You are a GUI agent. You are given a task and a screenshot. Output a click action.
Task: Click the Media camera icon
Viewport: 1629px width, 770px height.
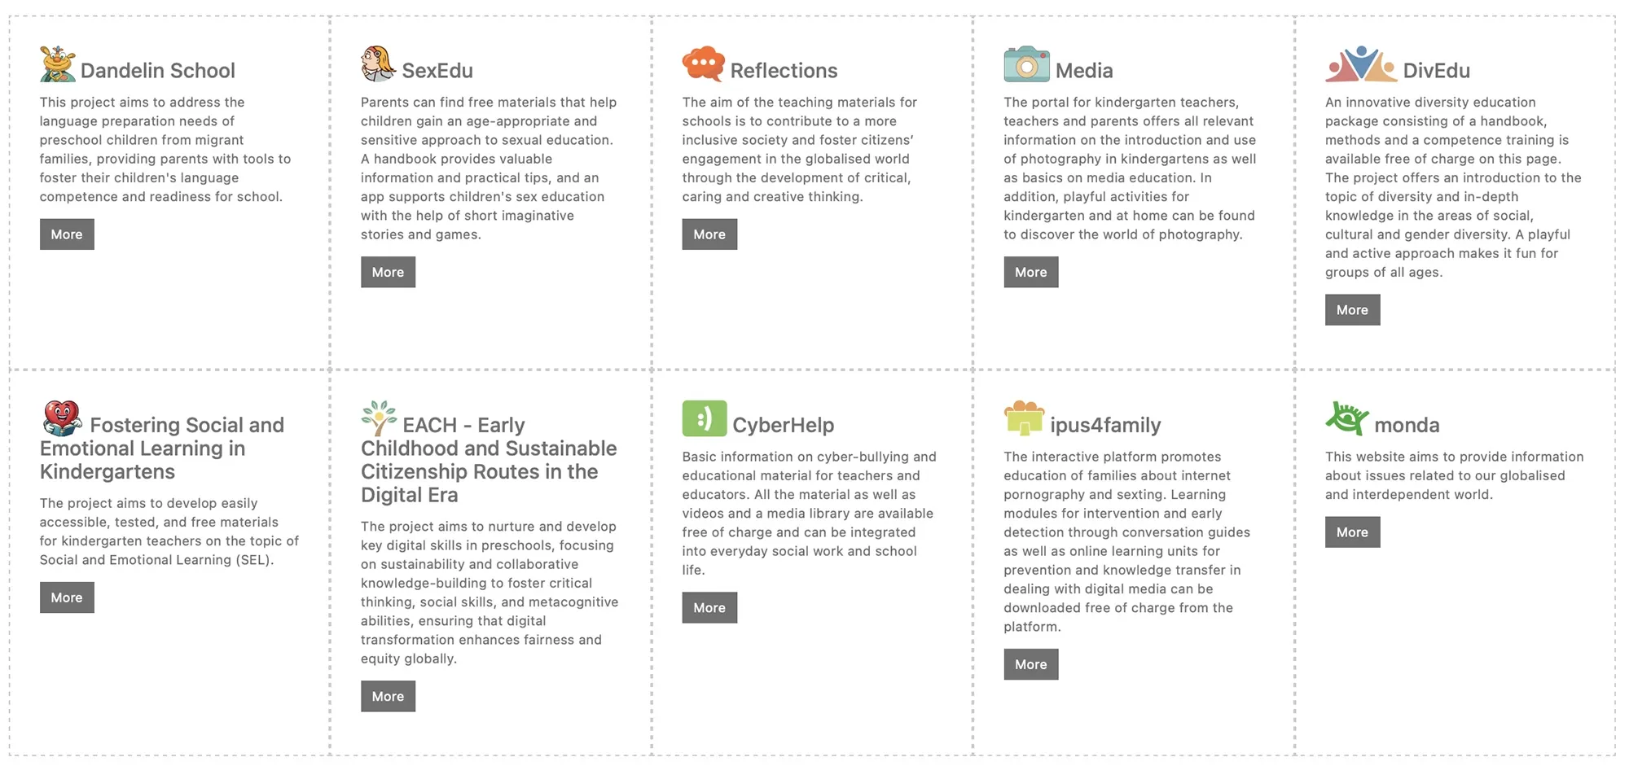pos(1026,64)
